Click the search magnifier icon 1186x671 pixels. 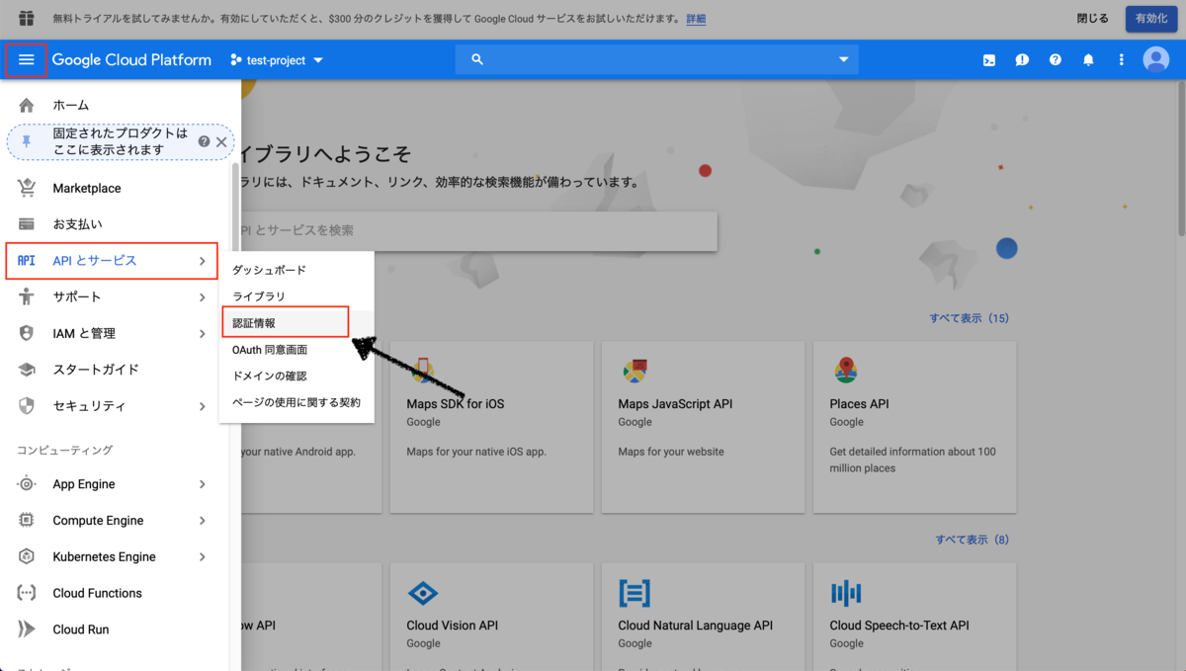click(x=477, y=60)
